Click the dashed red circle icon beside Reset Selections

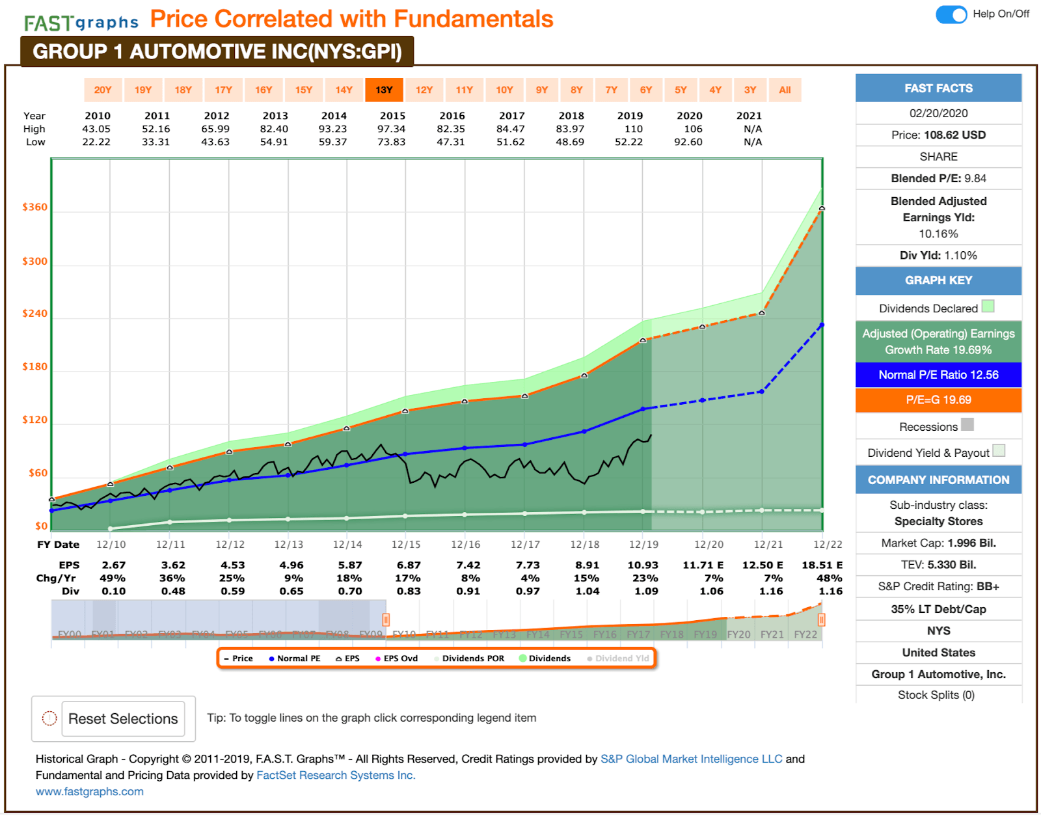(x=49, y=718)
